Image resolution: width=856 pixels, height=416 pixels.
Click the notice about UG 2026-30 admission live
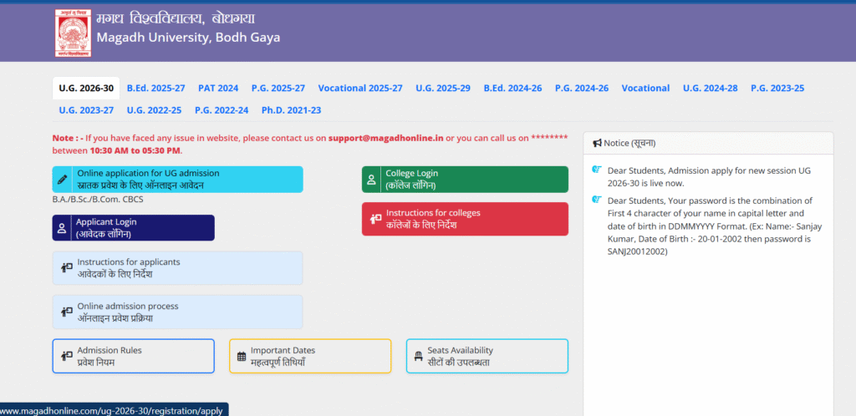click(x=709, y=176)
